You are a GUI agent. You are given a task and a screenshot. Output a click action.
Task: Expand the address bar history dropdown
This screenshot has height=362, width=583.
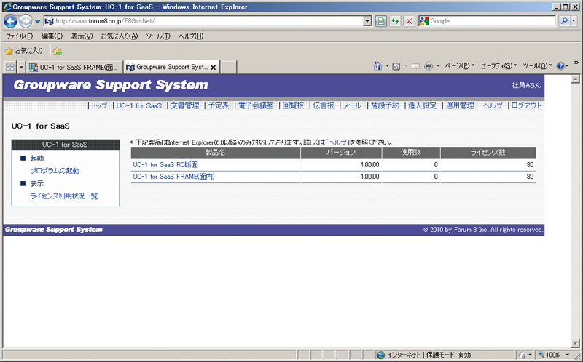point(367,21)
